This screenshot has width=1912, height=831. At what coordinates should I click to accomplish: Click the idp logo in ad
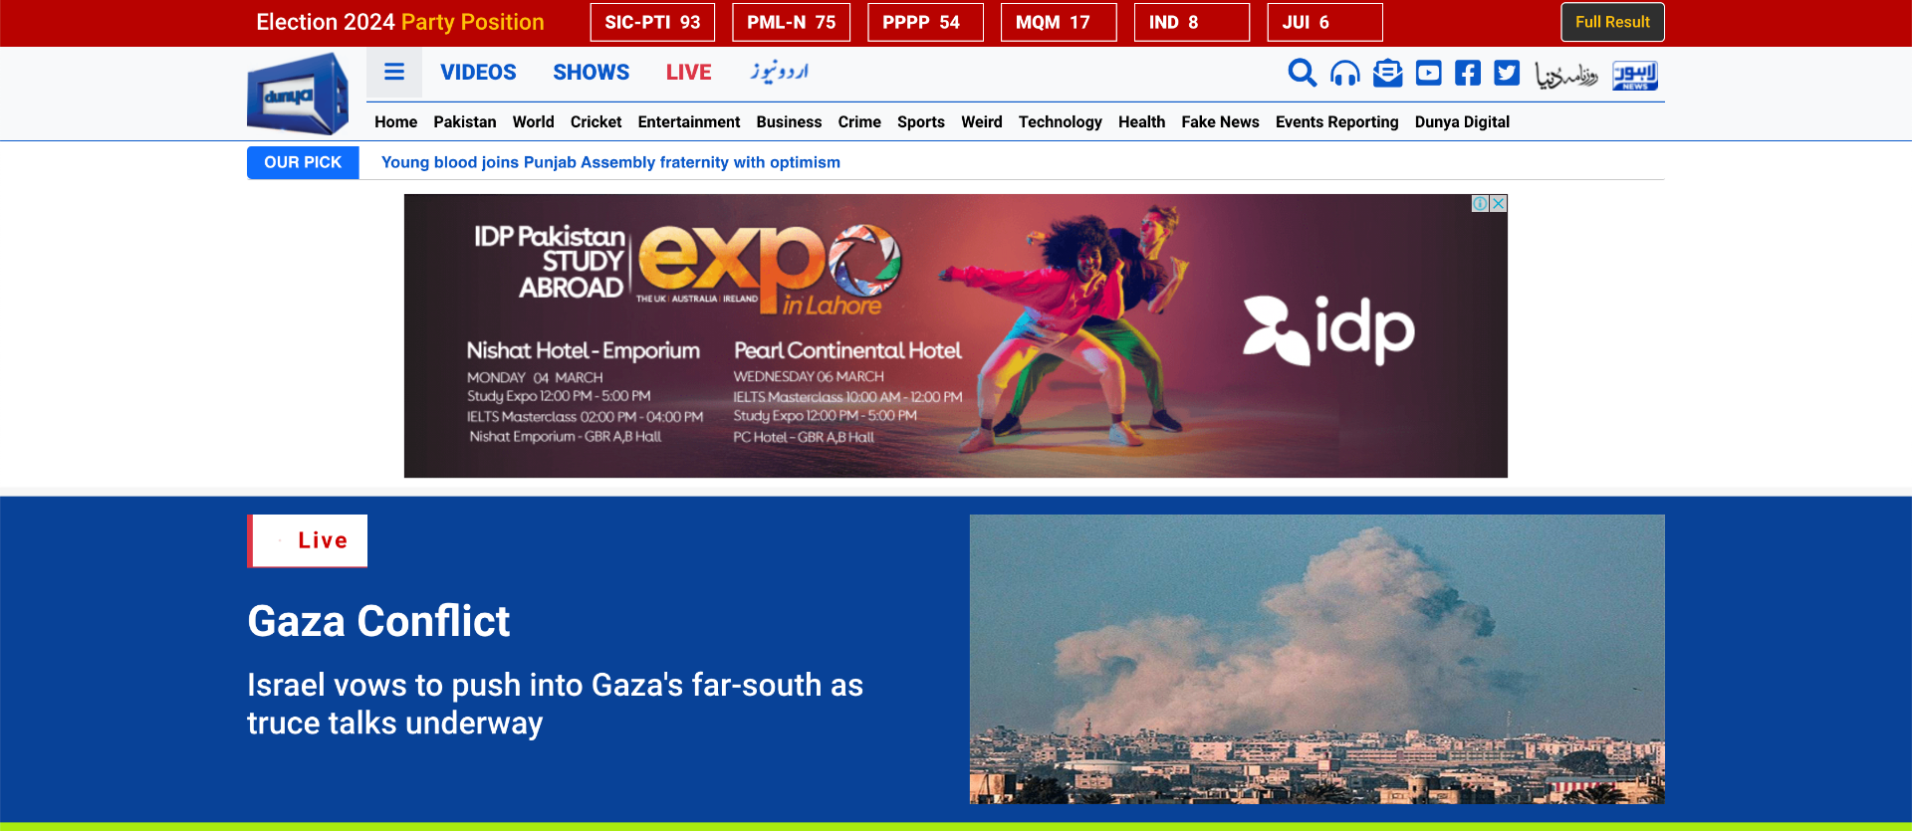(x=1328, y=328)
